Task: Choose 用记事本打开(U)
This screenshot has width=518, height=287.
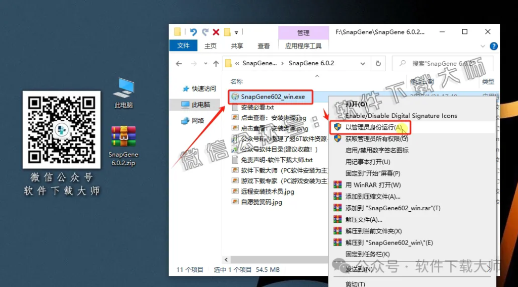Action: 368,162
